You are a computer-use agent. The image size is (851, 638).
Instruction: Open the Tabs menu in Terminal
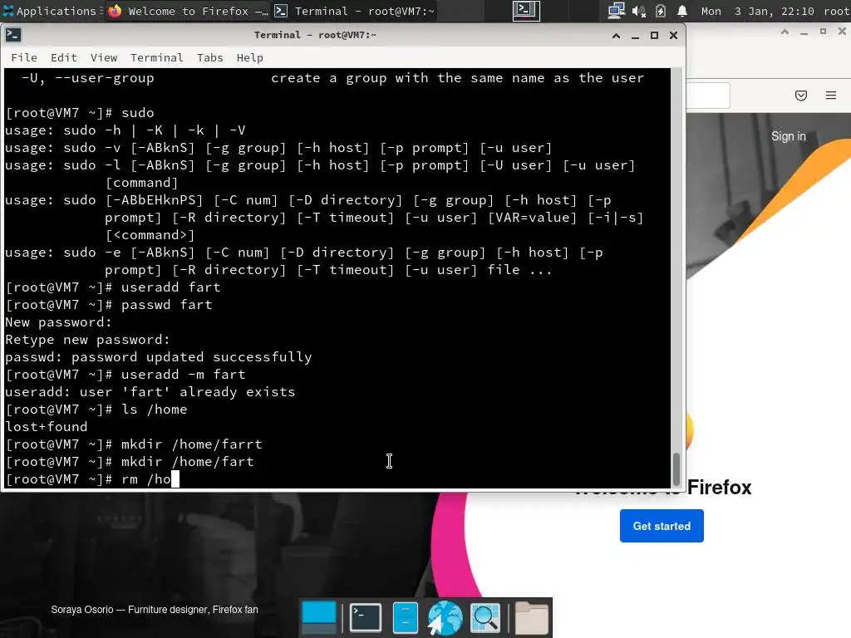click(209, 57)
